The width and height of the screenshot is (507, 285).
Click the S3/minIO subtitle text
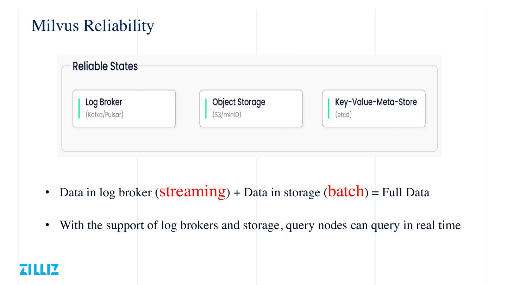click(x=227, y=115)
